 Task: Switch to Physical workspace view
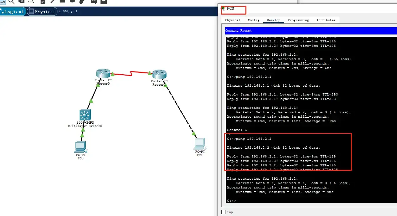pyautogui.click(x=42, y=12)
